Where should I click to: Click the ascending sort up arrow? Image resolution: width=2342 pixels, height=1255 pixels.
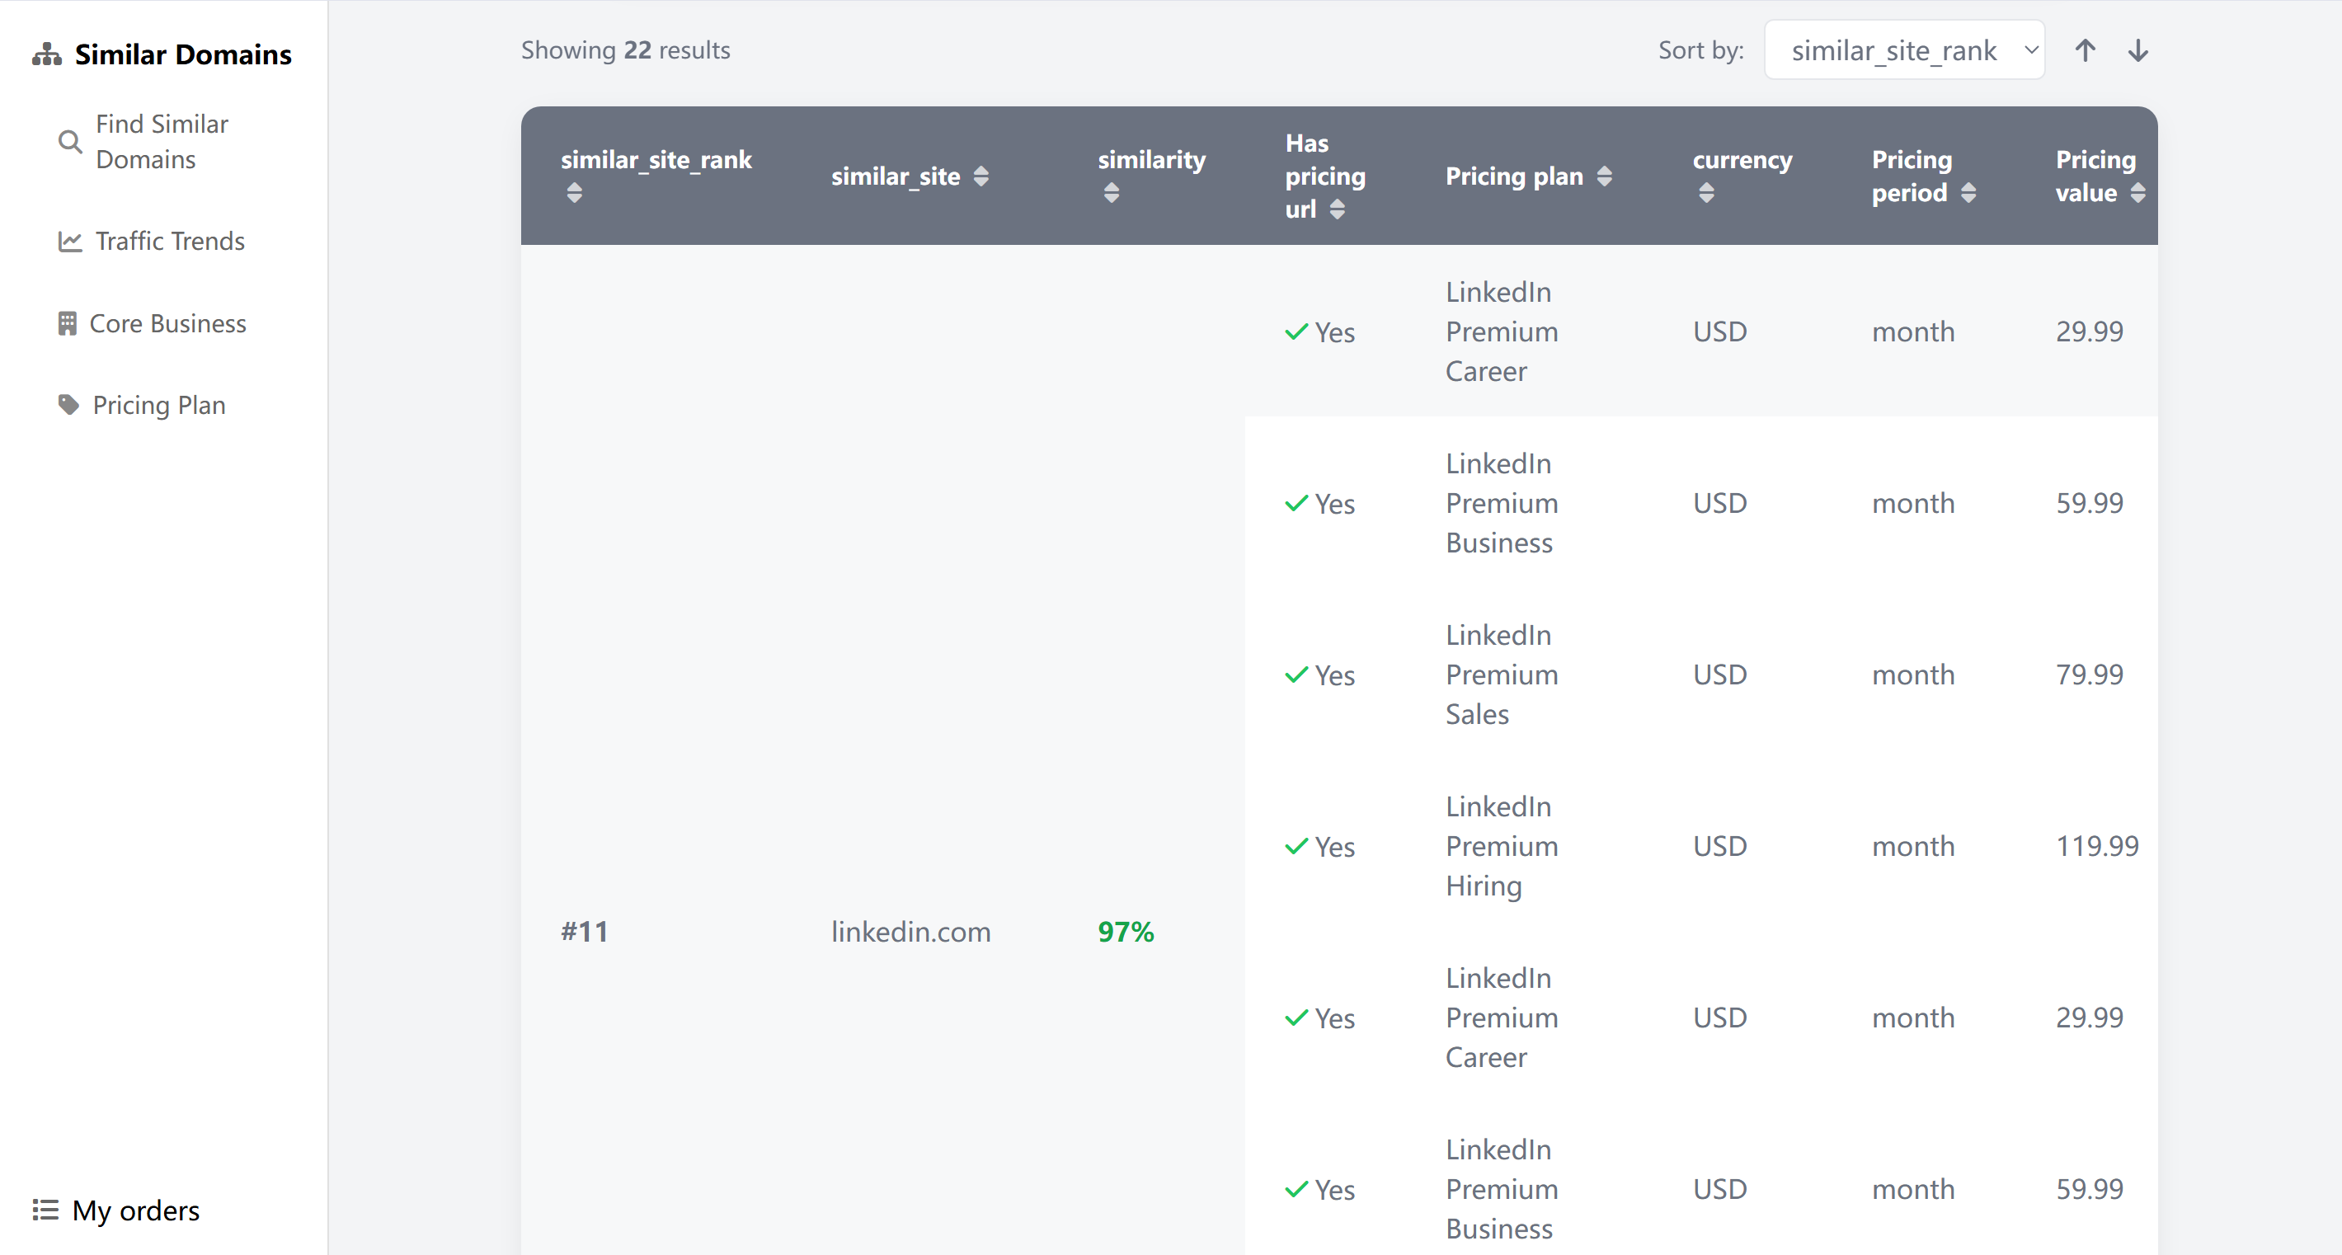(2085, 50)
